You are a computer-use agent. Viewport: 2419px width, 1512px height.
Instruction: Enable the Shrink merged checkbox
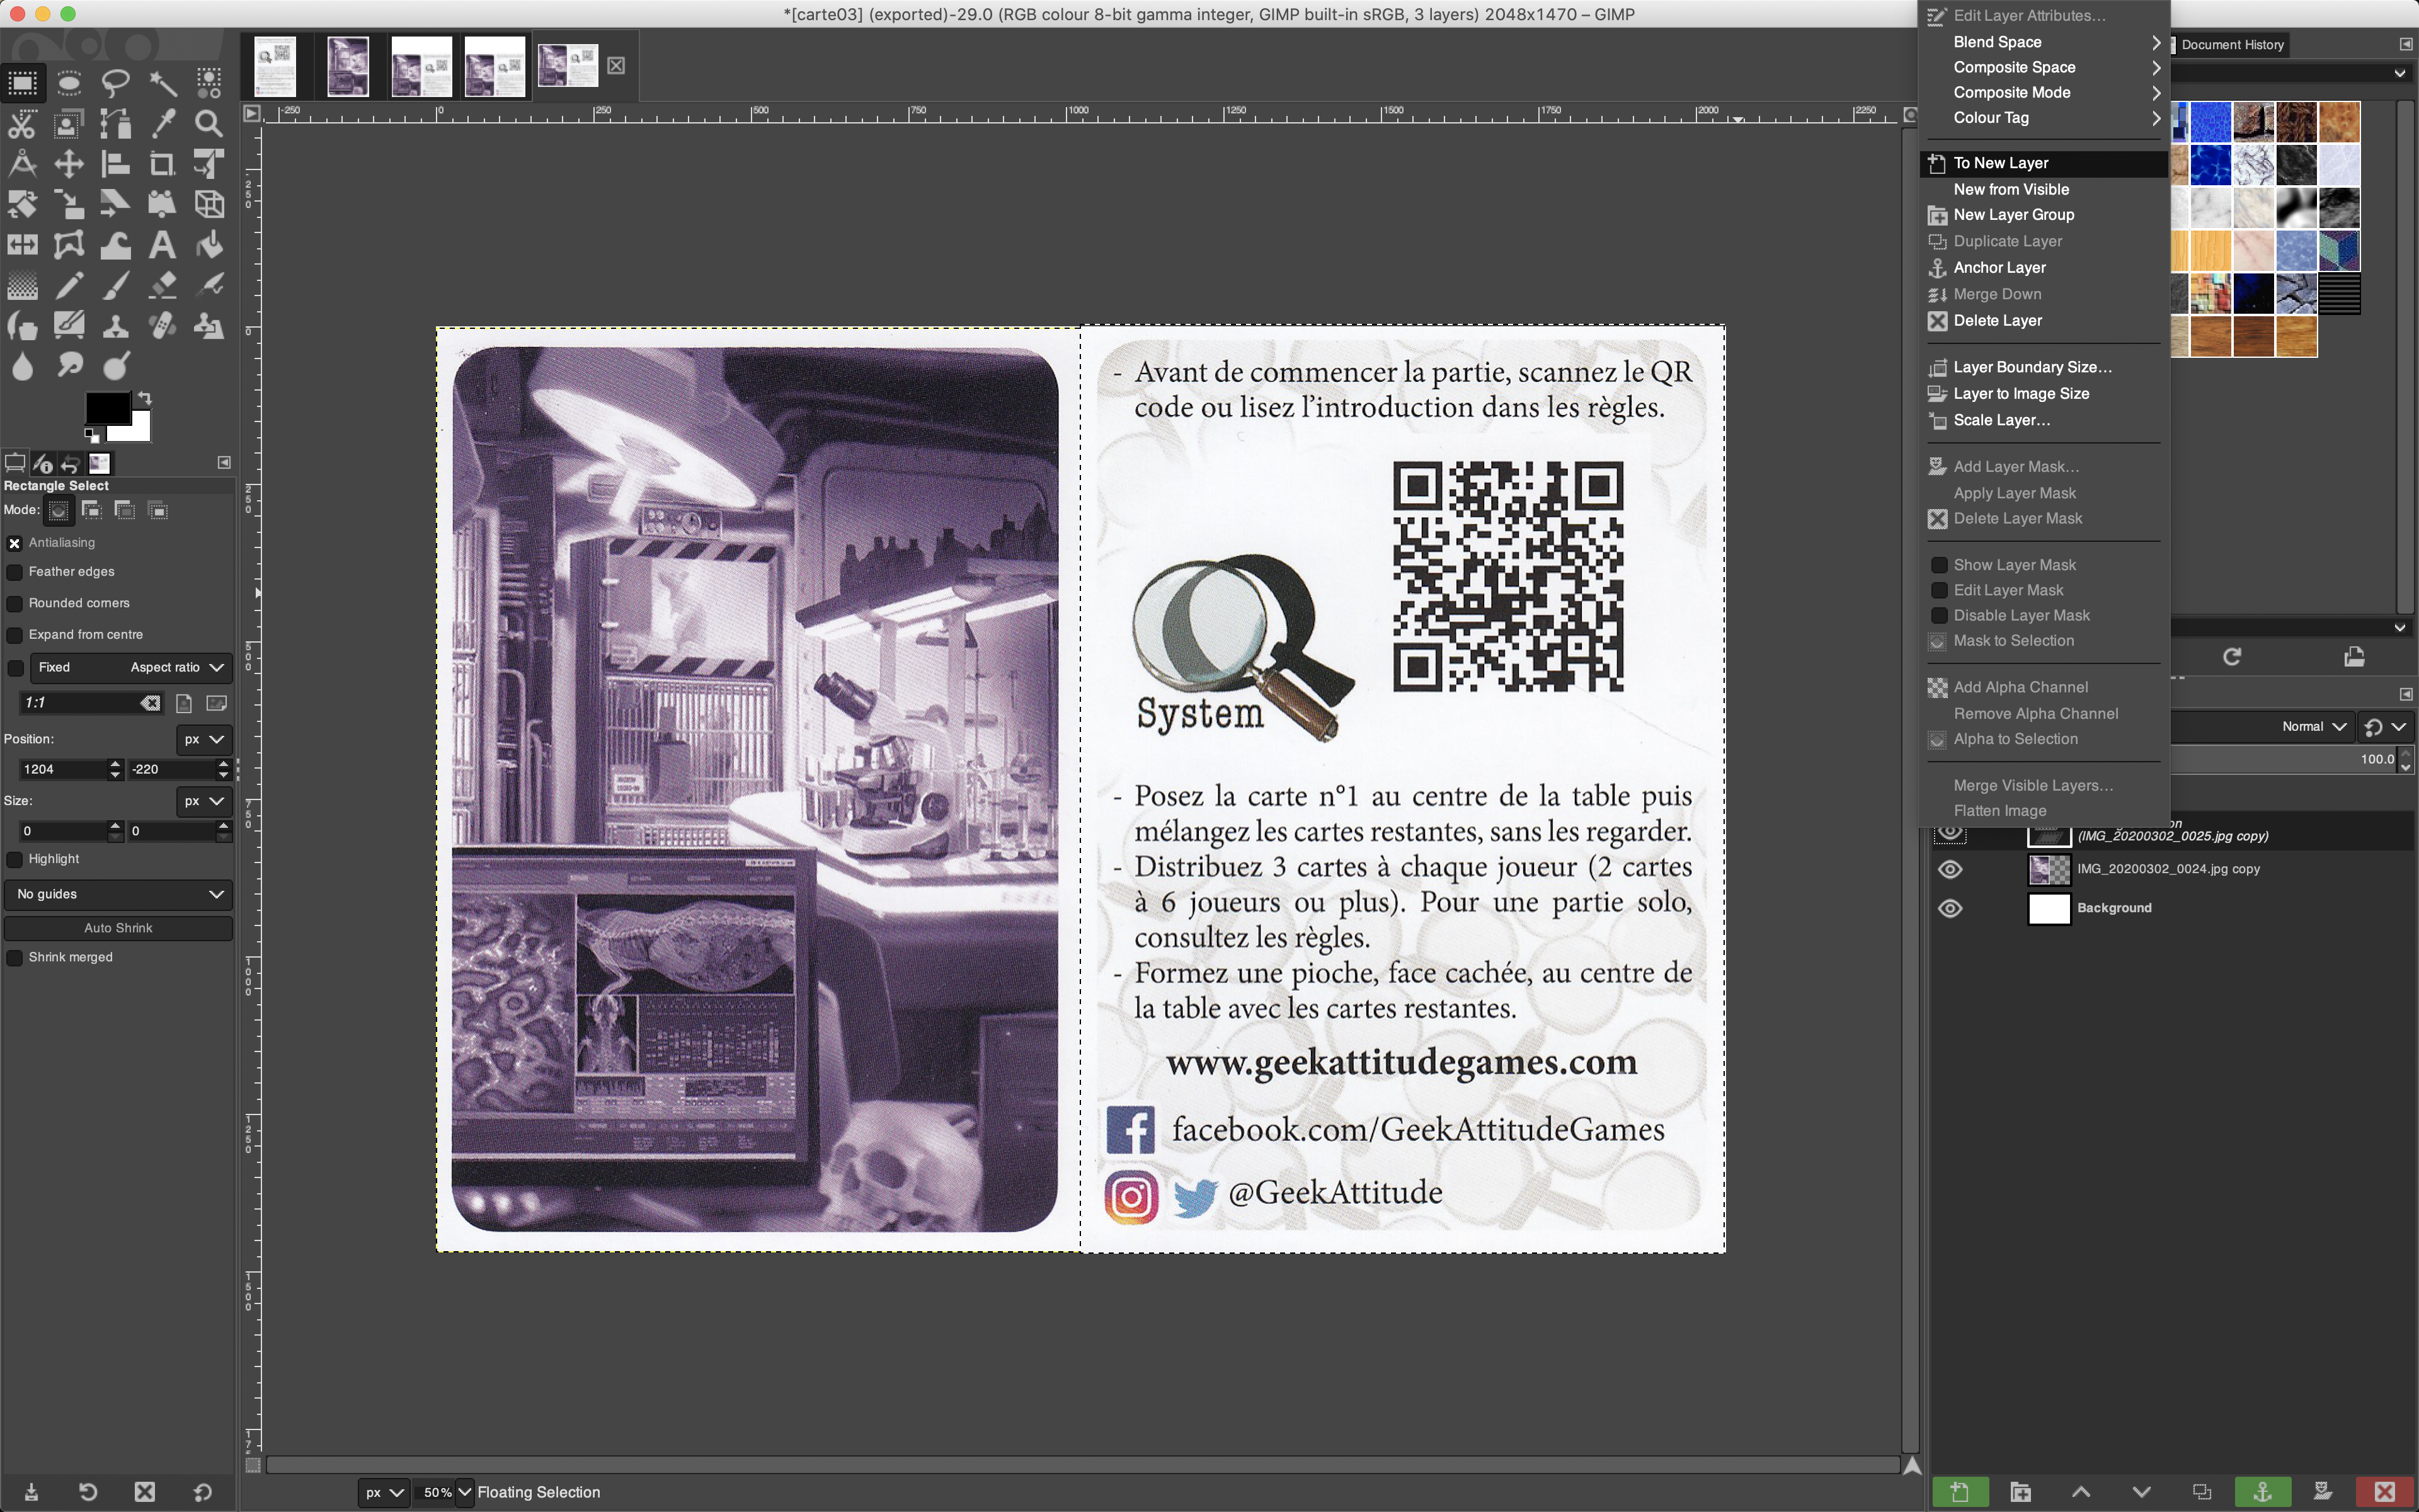click(x=15, y=958)
